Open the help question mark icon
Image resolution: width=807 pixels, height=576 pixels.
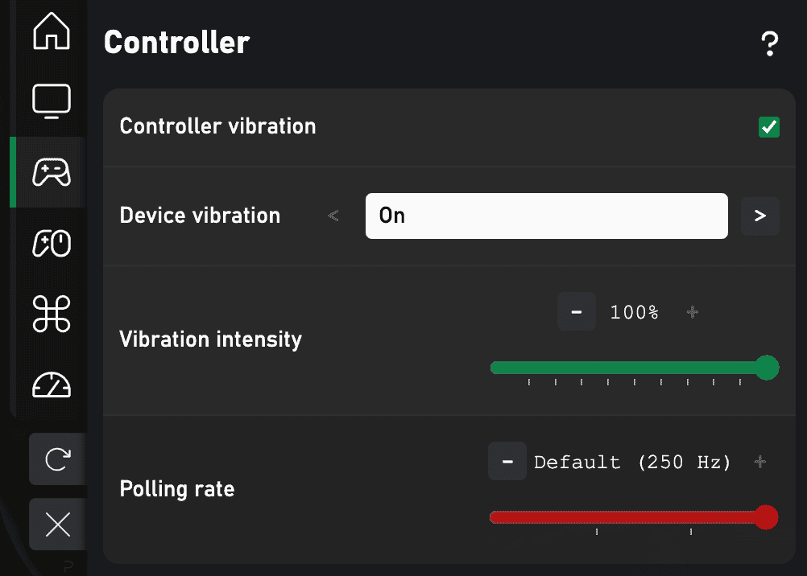(x=770, y=43)
